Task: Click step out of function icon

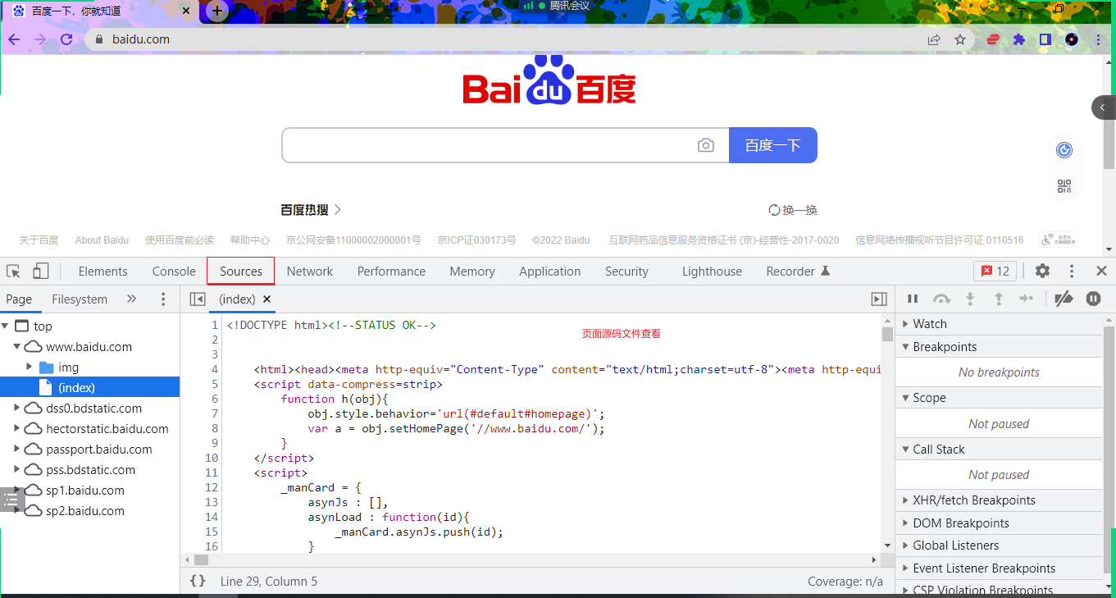Action: [x=999, y=299]
